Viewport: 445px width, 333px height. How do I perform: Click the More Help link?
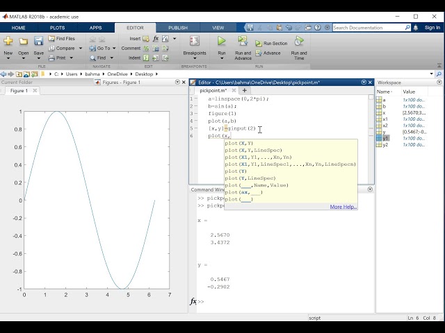tap(343, 207)
